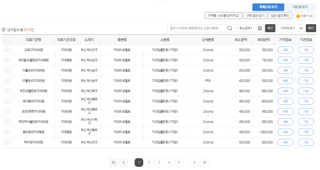
Task: Check the box for 하이덴치과의원 row
Action: coord(7,142)
